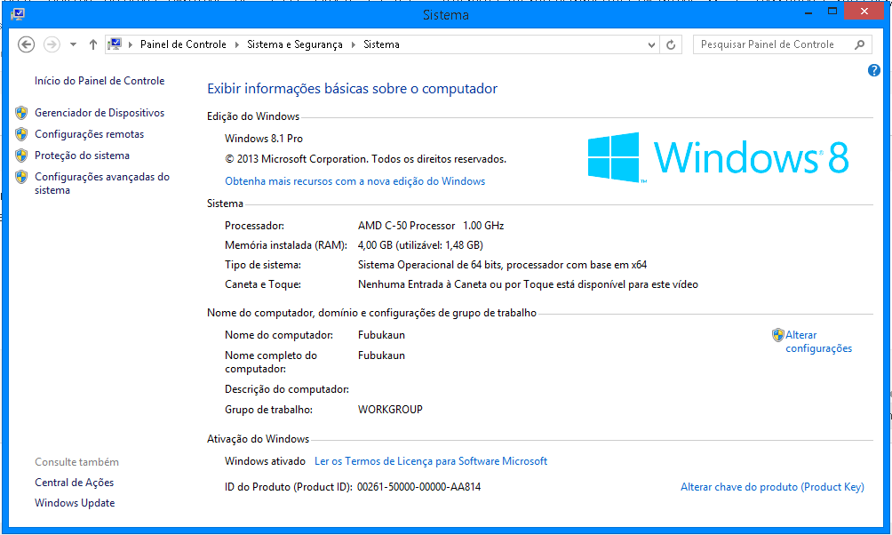Open Início do Painel de Controle
This screenshot has height=535, width=892.
[100, 81]
